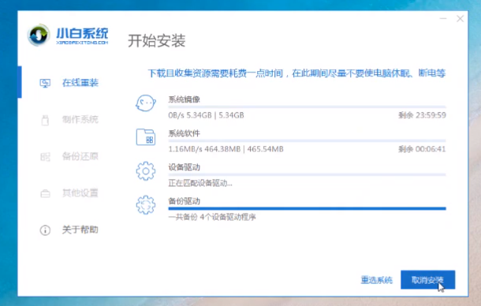Click the 0B/s 5.34GB | 5.34GB status

206,115
